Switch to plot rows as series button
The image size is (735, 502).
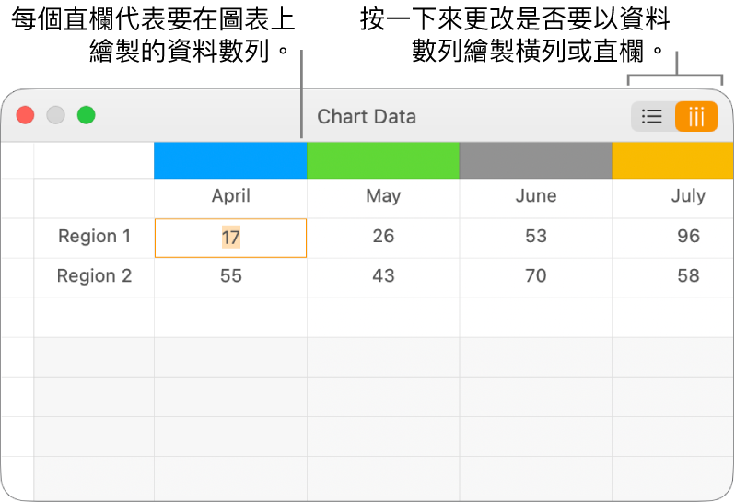652,117
